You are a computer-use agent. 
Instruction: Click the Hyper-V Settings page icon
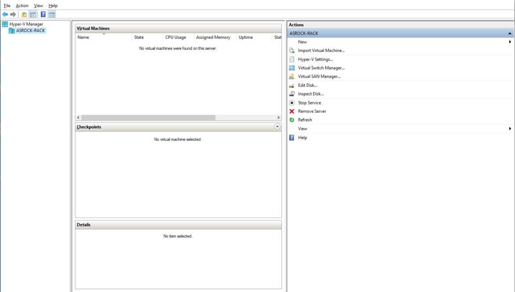pos(292,59)
